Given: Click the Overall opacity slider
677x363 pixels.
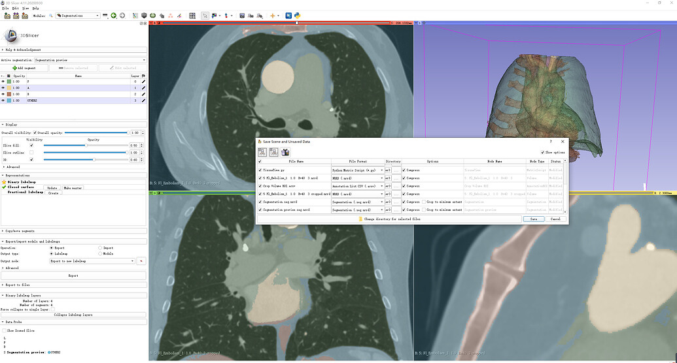Looking at the screenshot, I should click(x=96, y=133).
